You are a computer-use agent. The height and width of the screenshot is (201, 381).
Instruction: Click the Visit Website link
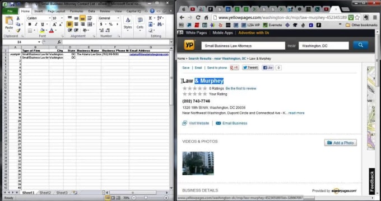coord(199,123)
